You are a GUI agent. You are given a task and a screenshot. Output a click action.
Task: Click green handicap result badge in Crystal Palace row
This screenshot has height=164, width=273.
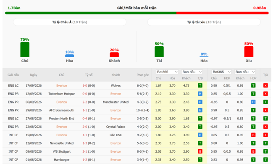[253, 127]
